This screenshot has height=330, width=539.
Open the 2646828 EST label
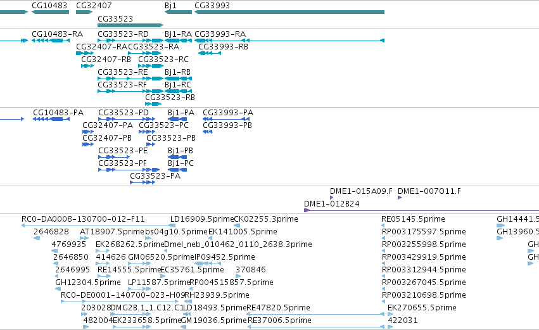tap(51, 232)
